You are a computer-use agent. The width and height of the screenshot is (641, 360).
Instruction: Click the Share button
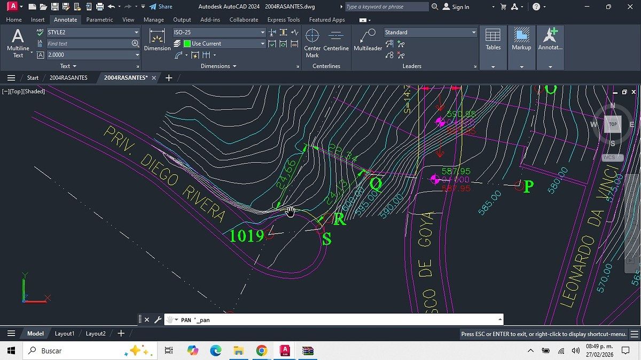[x=161, y=7]
